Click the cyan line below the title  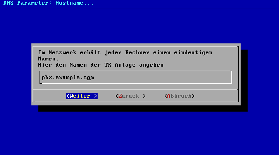click(x=139, y=9)
